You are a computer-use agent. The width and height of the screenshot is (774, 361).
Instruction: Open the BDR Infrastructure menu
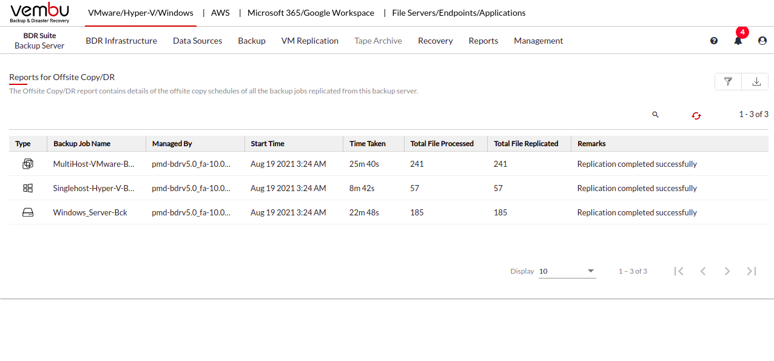tap(121, 41)
